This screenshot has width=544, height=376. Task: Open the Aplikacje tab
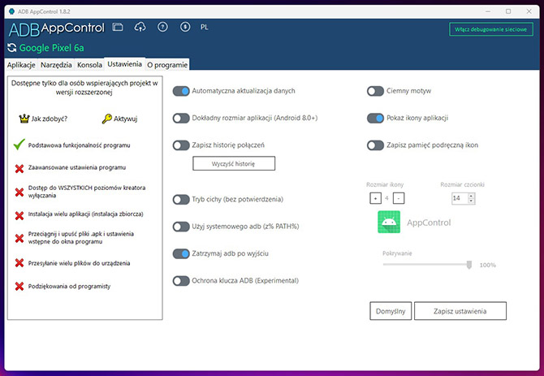coord(21,65)
